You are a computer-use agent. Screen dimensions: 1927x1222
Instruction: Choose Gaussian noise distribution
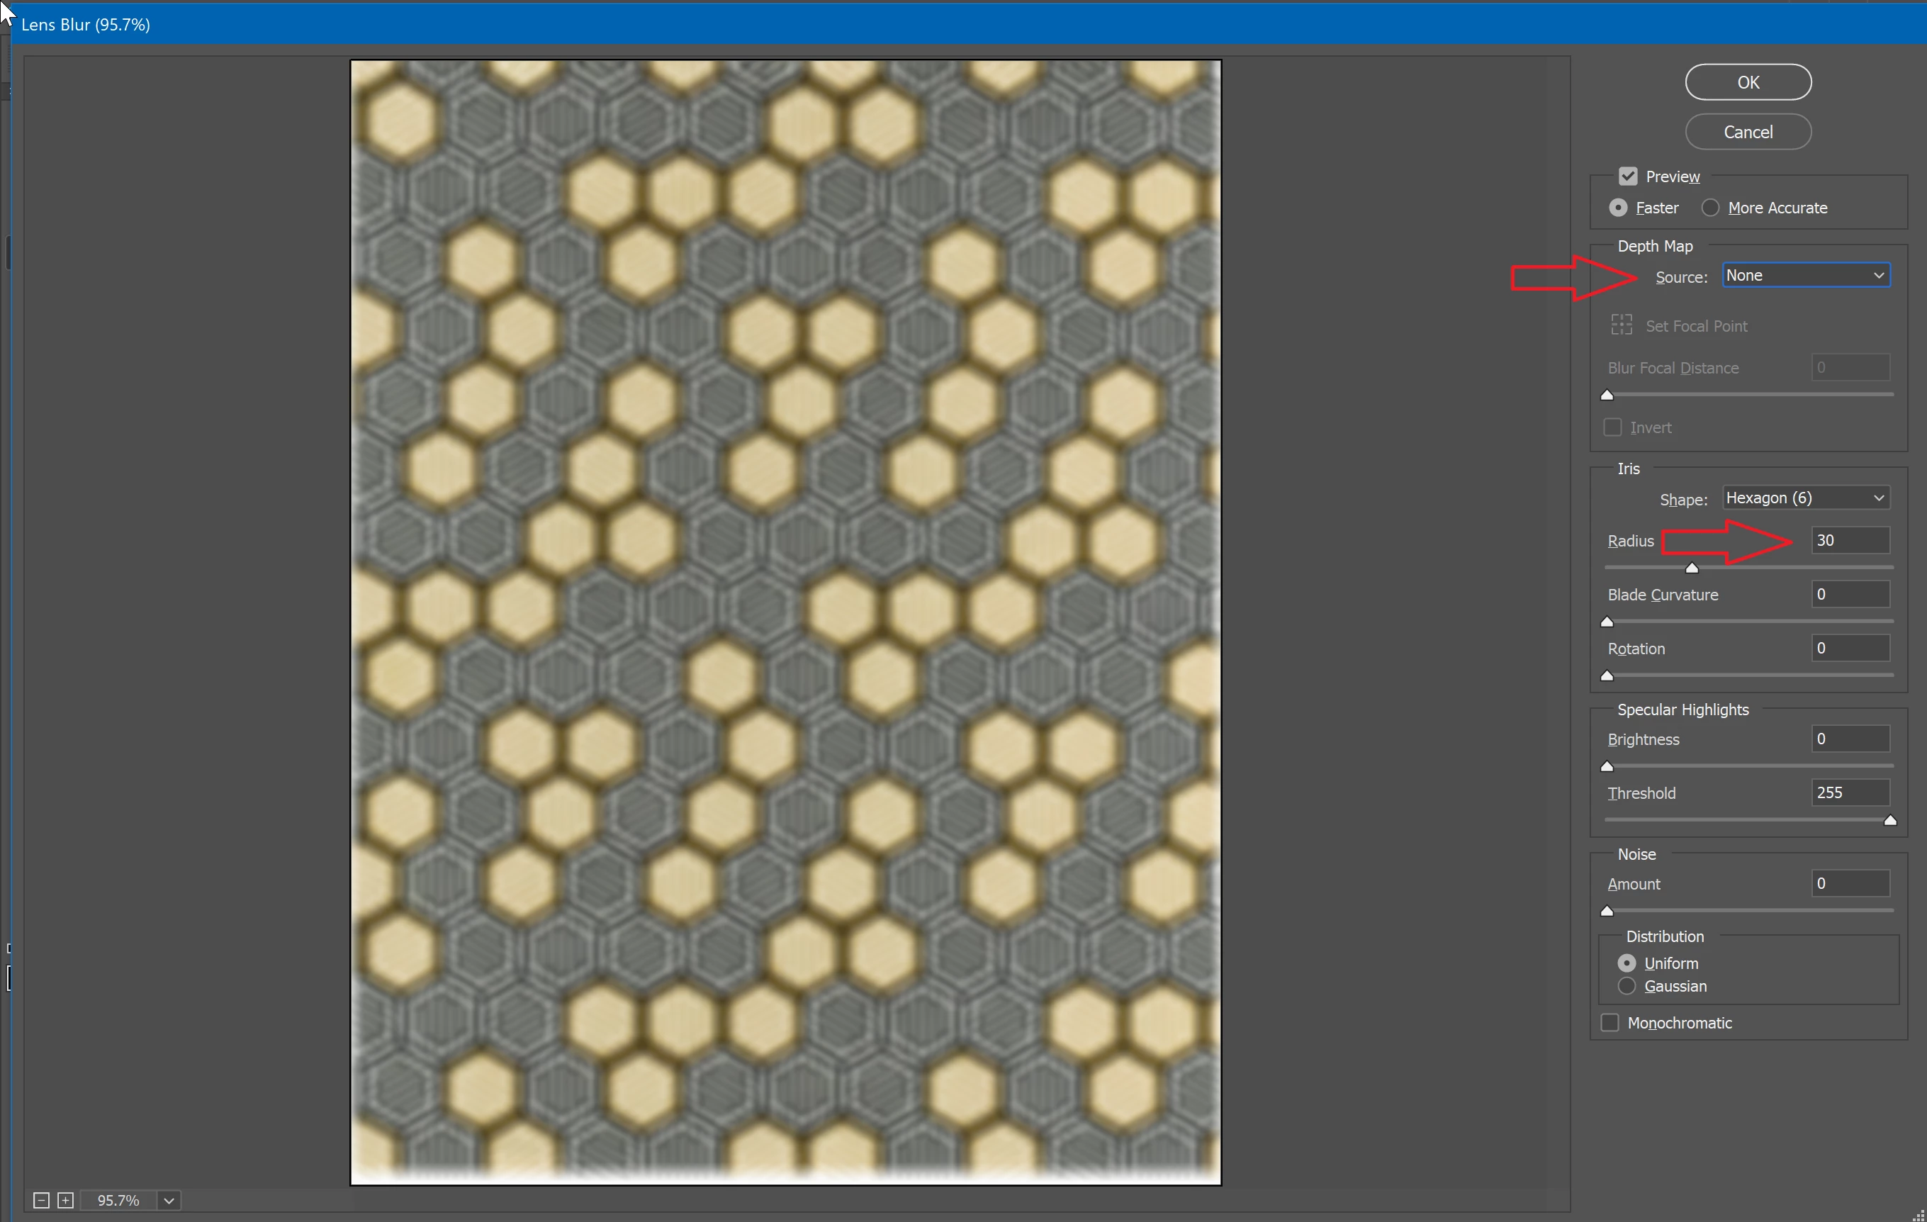click(x=1627, y=986)
